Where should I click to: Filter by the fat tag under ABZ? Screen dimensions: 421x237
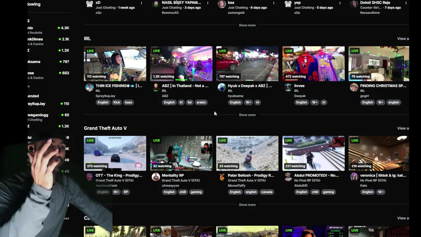point(189,102)
